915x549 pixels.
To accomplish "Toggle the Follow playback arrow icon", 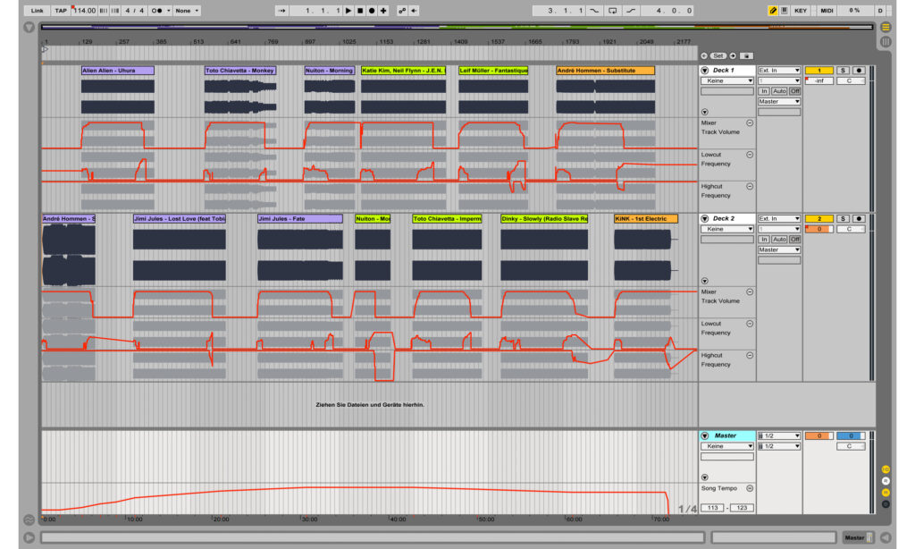I will [281, 11].
